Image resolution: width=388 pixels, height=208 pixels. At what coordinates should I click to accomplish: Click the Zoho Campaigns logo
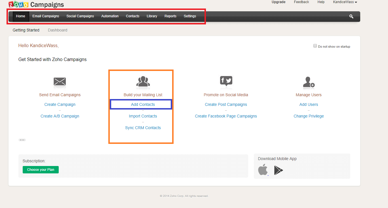coord(36,4)
